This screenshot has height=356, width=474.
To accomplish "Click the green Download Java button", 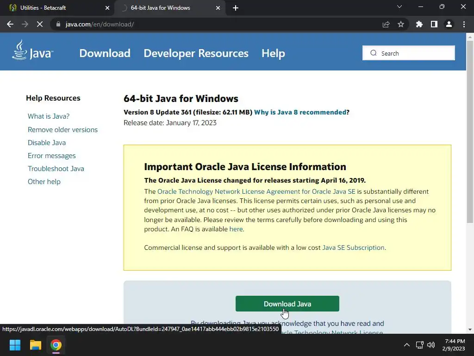I will (287, 304).
